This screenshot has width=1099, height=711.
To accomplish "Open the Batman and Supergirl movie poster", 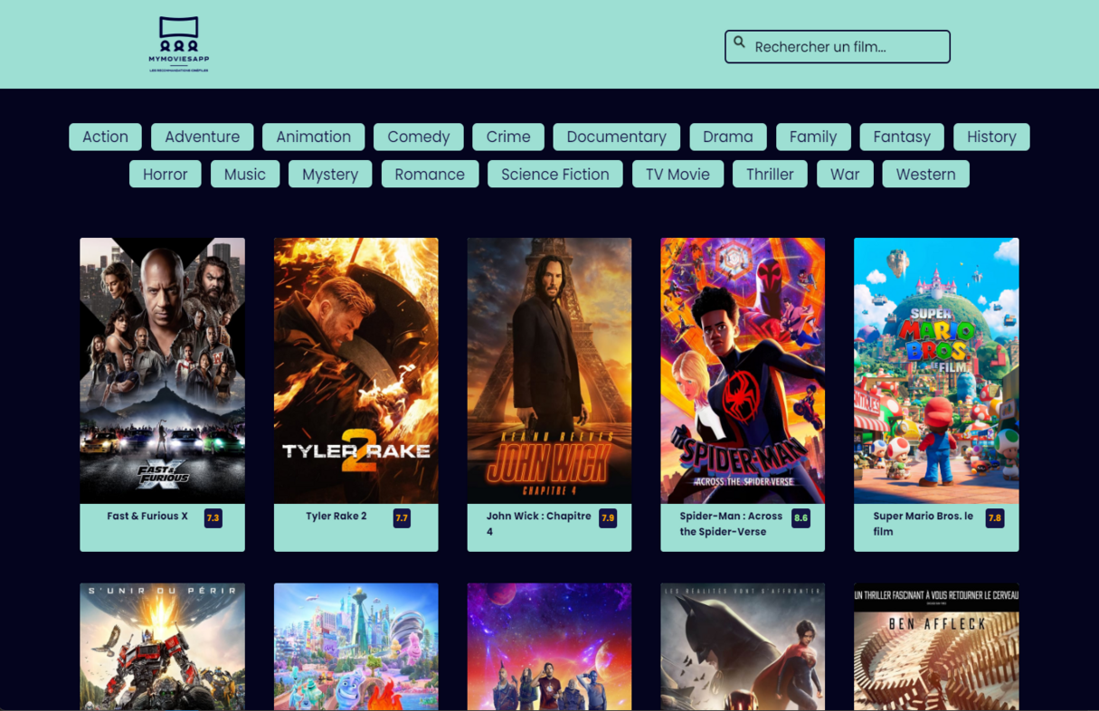I will click(743, 647).
